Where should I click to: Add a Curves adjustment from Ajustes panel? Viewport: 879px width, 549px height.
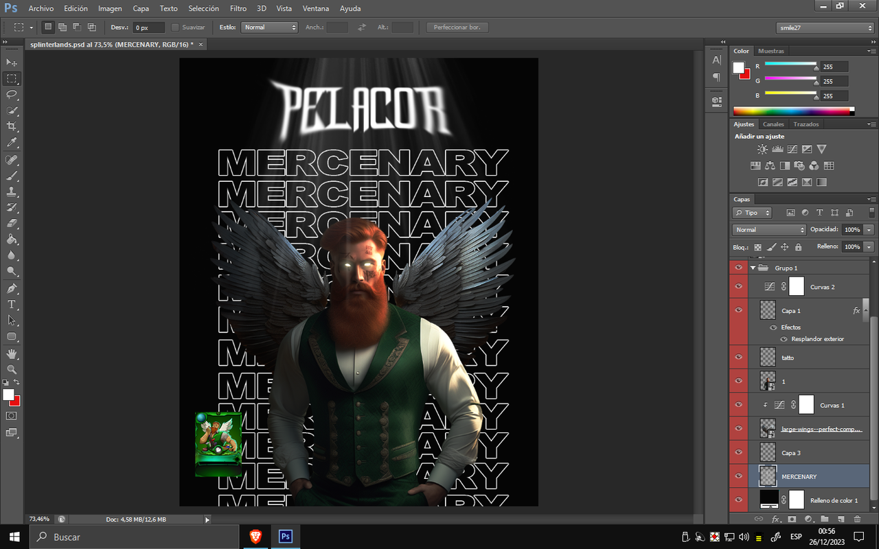point(792,148)
